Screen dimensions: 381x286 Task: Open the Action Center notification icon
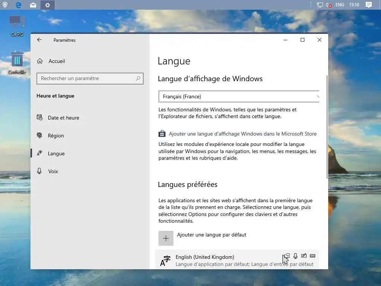pos(369,4)
